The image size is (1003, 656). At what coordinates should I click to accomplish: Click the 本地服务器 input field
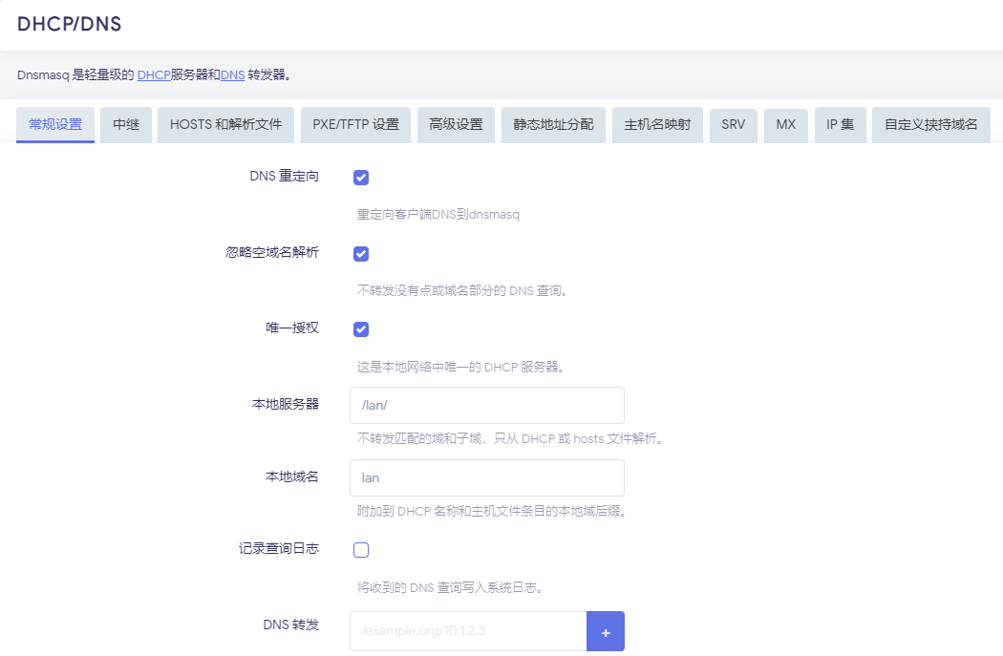tap(486, 405)
